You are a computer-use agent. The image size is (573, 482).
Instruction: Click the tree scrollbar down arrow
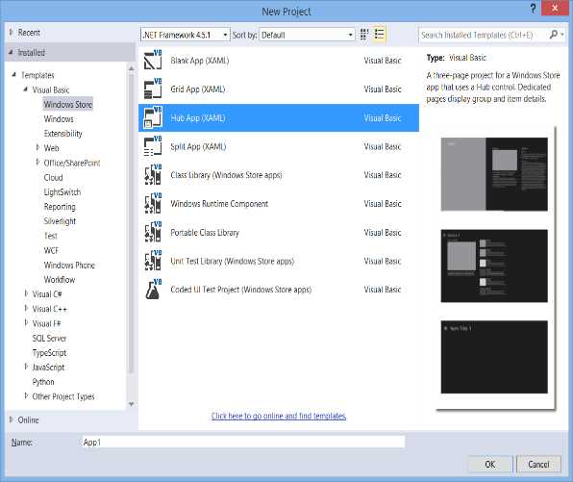pos(131,404)
